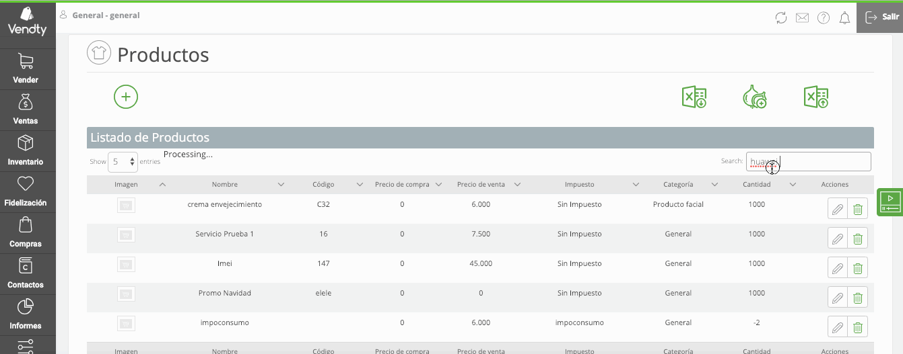Open the Vender sidebar section
Screen dimensions: 903x354
[x=26, y=69]
